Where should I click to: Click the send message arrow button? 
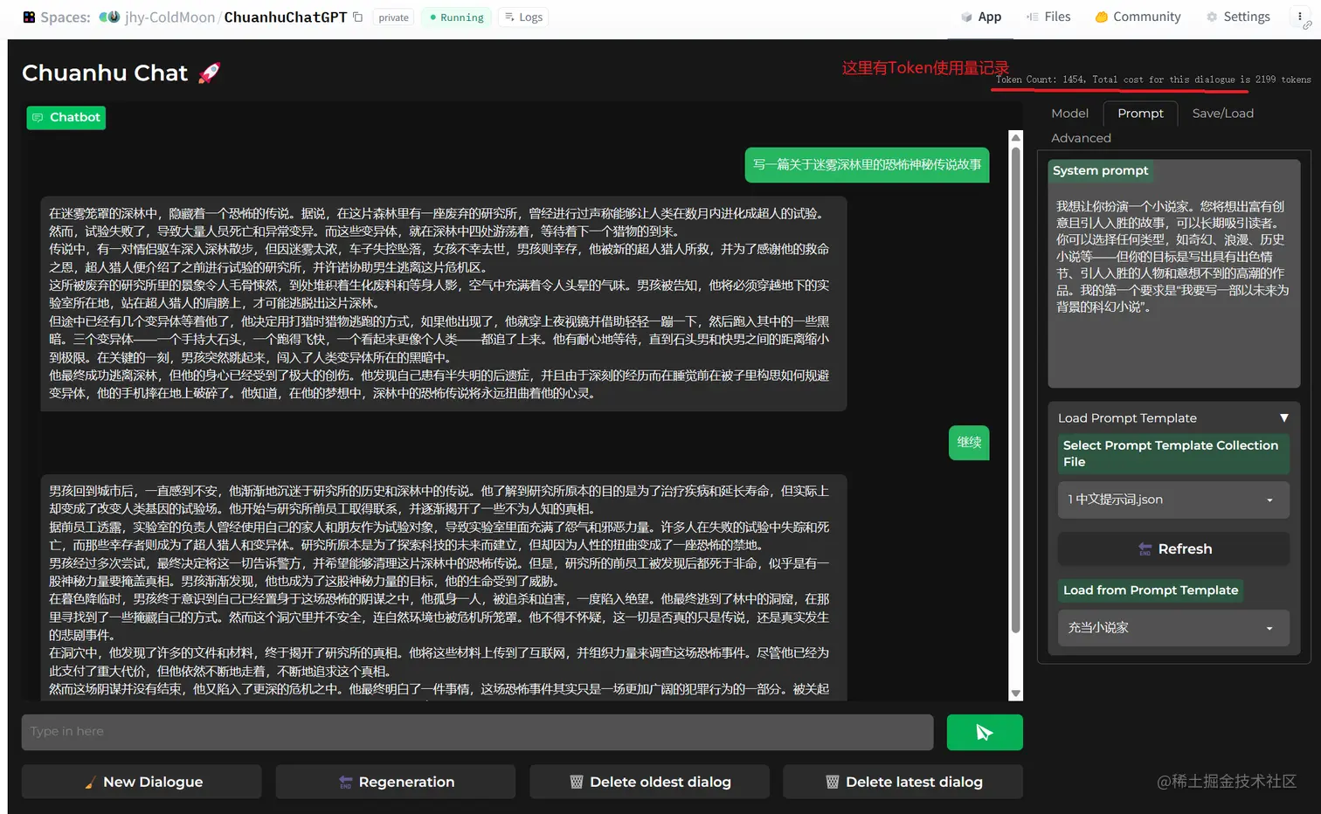tap(985, 732)
